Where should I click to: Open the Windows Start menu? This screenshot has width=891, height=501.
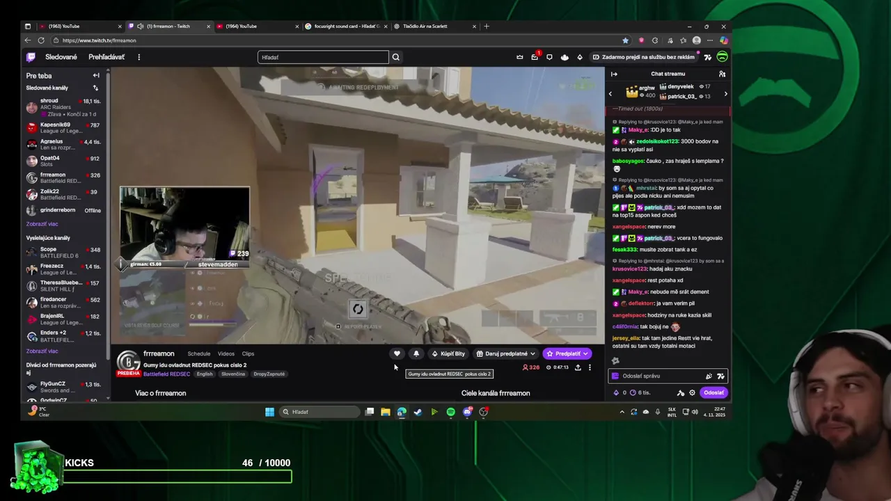[269, 412]
